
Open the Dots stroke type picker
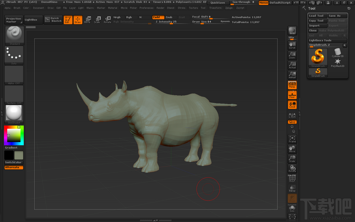[14, 55]
